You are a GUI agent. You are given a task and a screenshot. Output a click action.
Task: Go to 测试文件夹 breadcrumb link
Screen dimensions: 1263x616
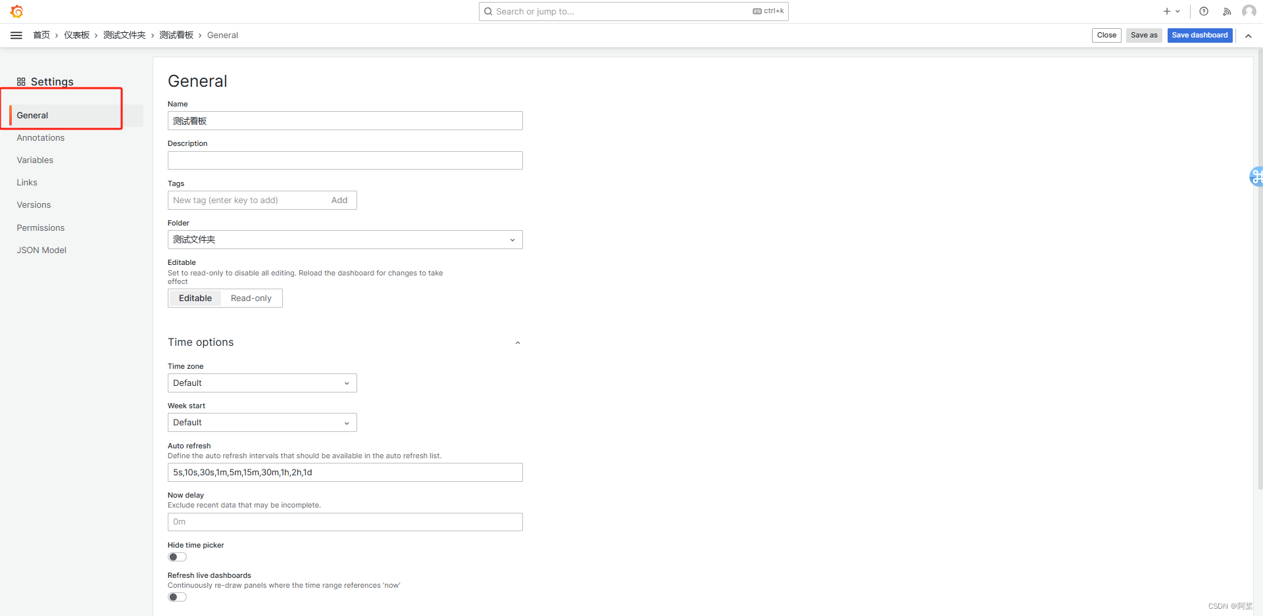(124, 36)
